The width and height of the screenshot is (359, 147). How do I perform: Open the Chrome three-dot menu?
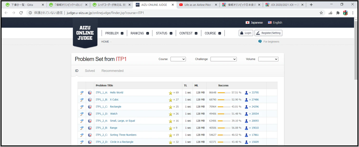pyautogui.click(x=353, y=13)
